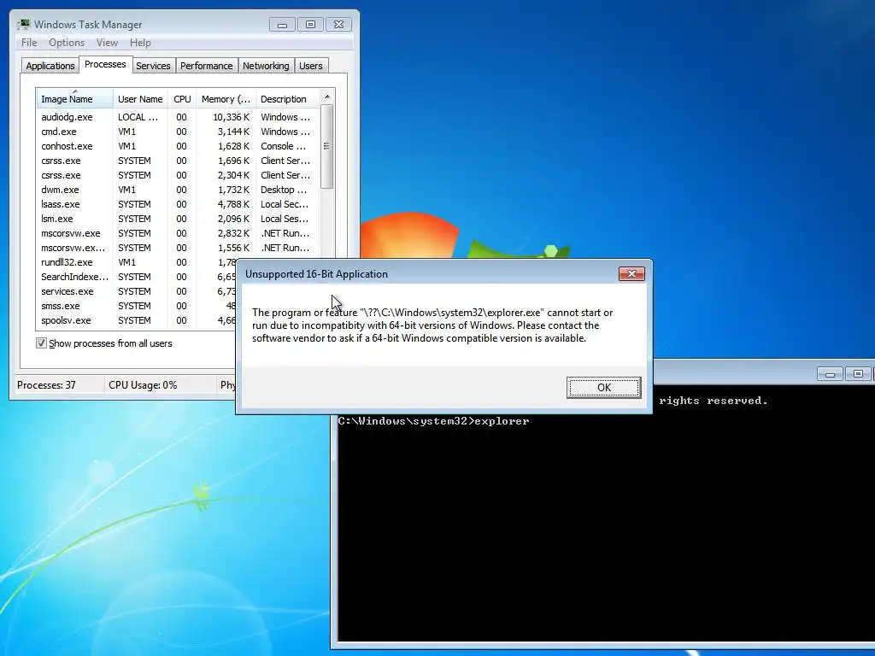Click CPU Usage: 0% in status bar
This screenshot has width=875, height=656.
click(143, 385)
